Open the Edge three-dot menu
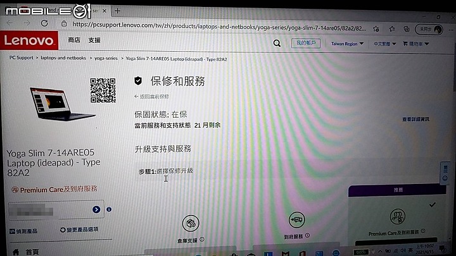The image size is (456, 256). point(451,30)
